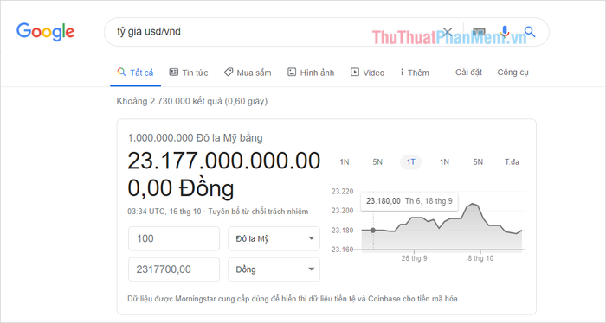This screenshot has width=606, height=323.
Task: Click the result count text Khoảng 2.730.000
Action: click(x=191, y=101)
